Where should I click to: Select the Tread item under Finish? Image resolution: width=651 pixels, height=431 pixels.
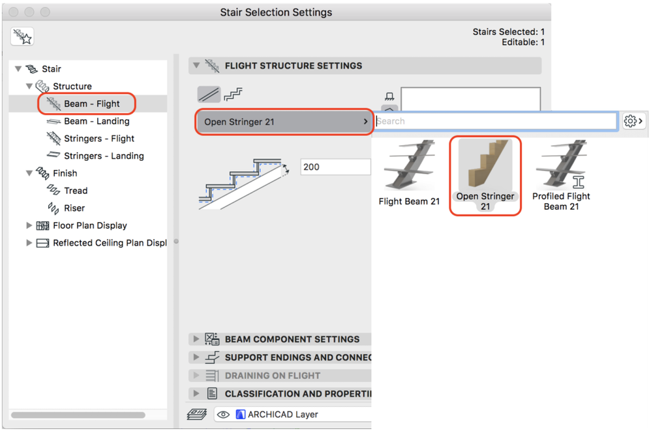coord(75,191)
